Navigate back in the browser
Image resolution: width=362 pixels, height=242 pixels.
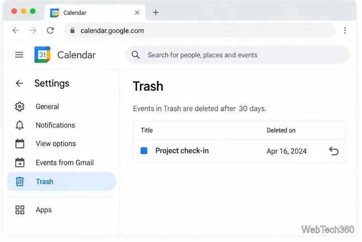[x=16, y=30]
